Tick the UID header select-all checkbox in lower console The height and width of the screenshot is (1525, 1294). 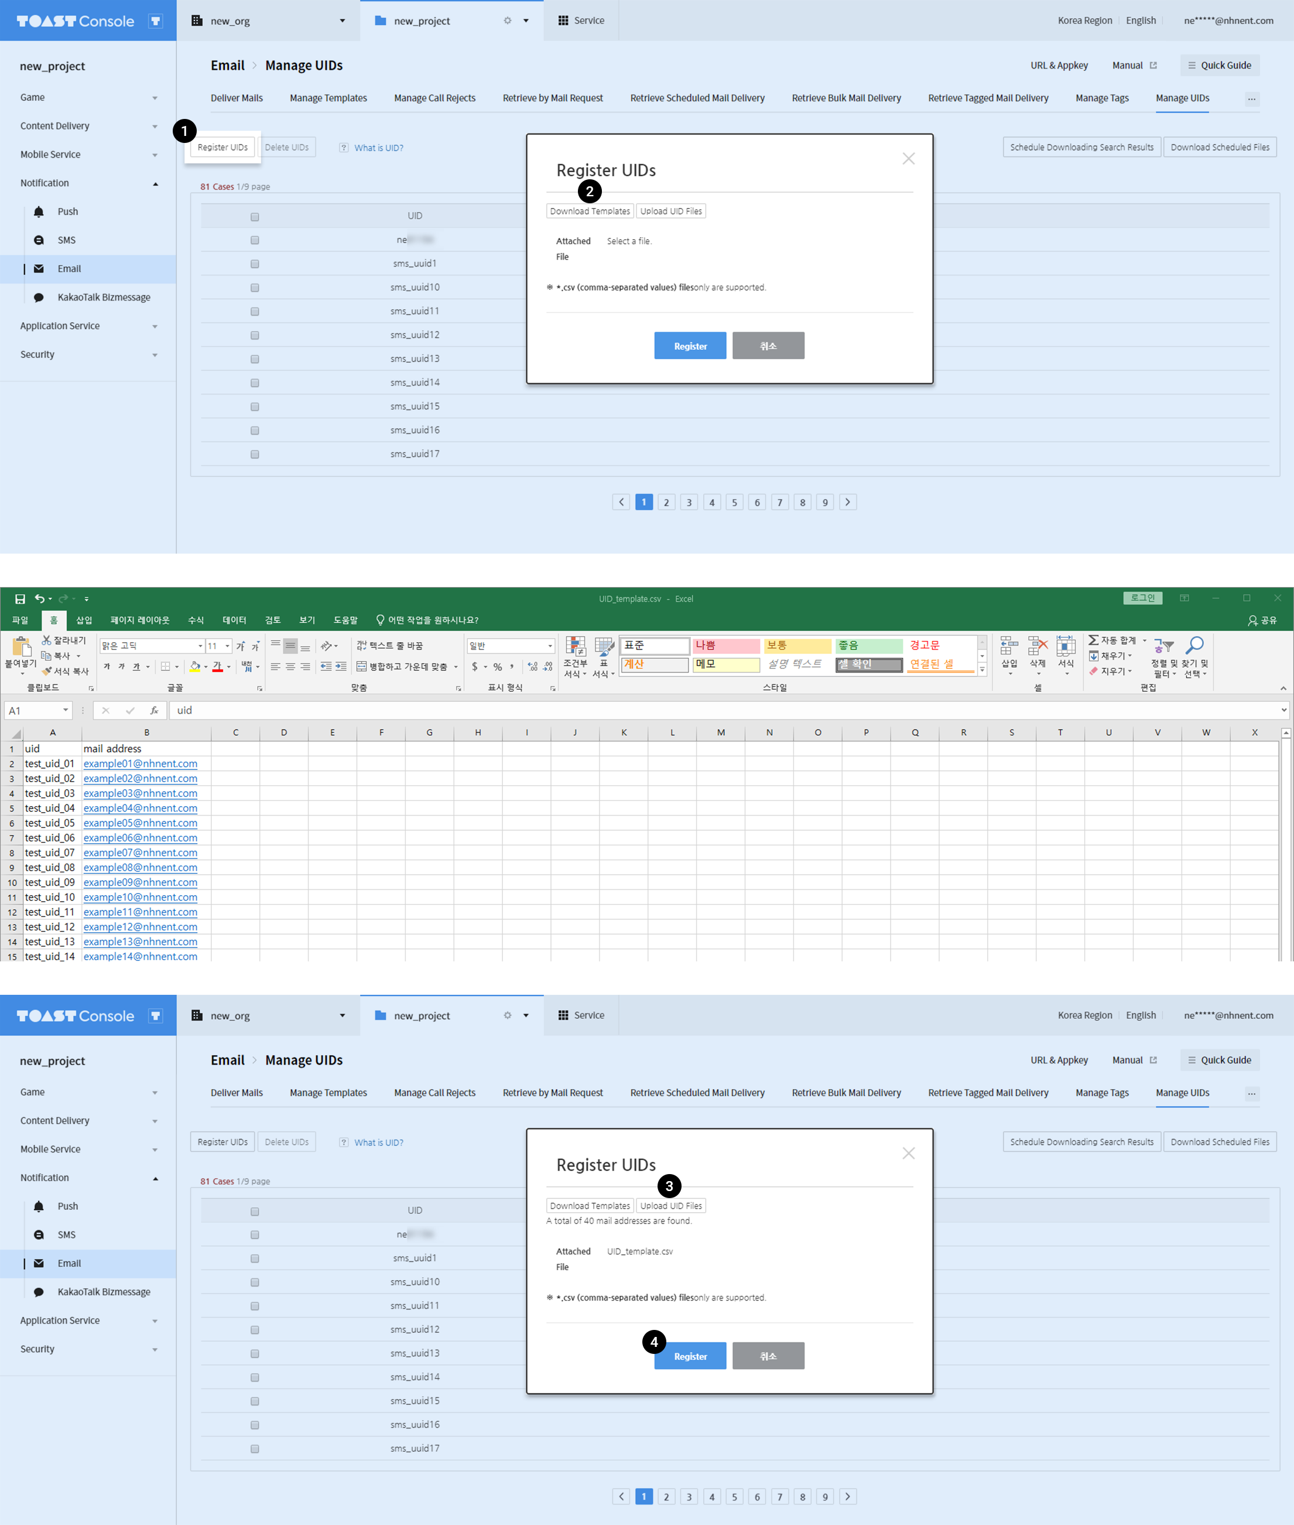tap(255, 1212)
